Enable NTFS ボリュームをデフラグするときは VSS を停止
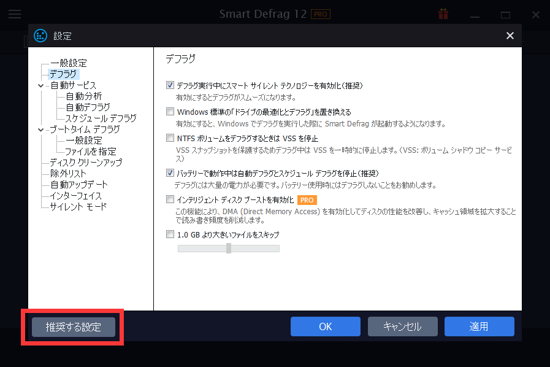Viewport: 550px width, 367px height. coord(170,138)
